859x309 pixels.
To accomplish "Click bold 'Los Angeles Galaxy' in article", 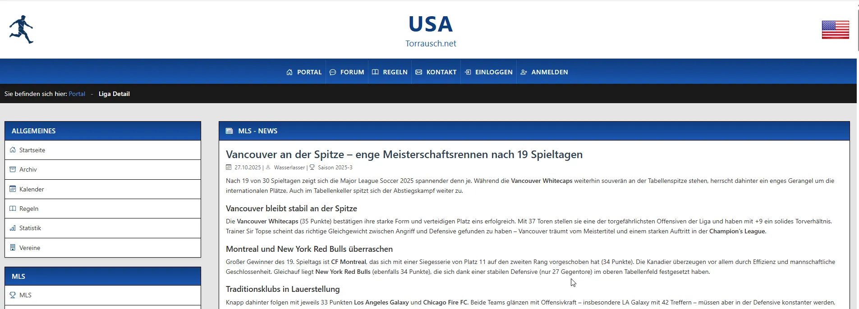I will point(381,302).
